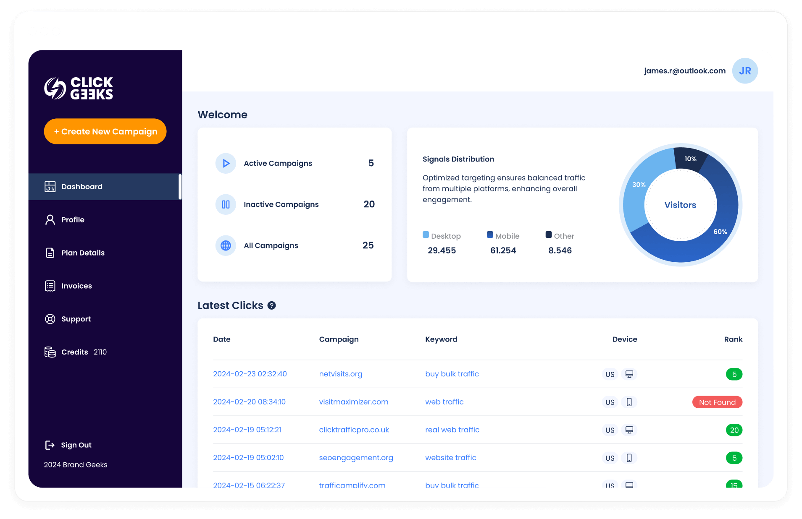
Task: Open the Active Campaigns row
Action: click(x=295, y=163)
